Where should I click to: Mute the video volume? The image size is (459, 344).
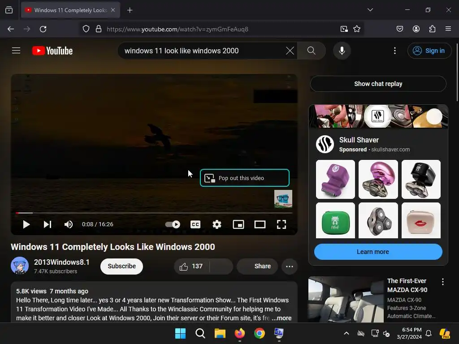point(69,224)
